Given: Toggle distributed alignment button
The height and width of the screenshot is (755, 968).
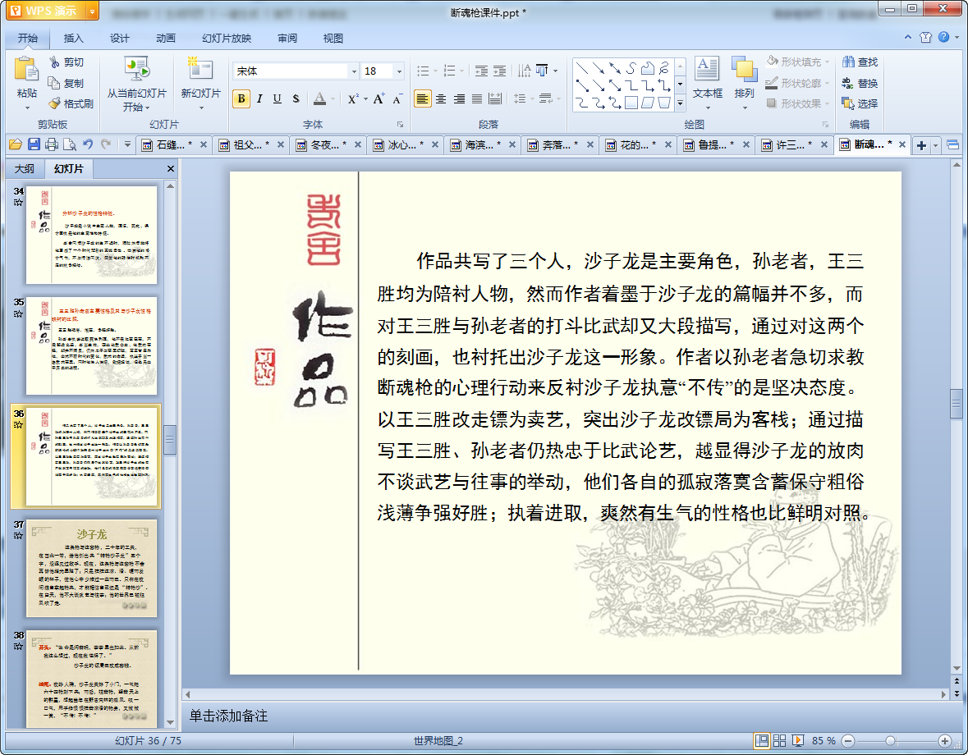Looking at the screenshot, I should 495,98.
